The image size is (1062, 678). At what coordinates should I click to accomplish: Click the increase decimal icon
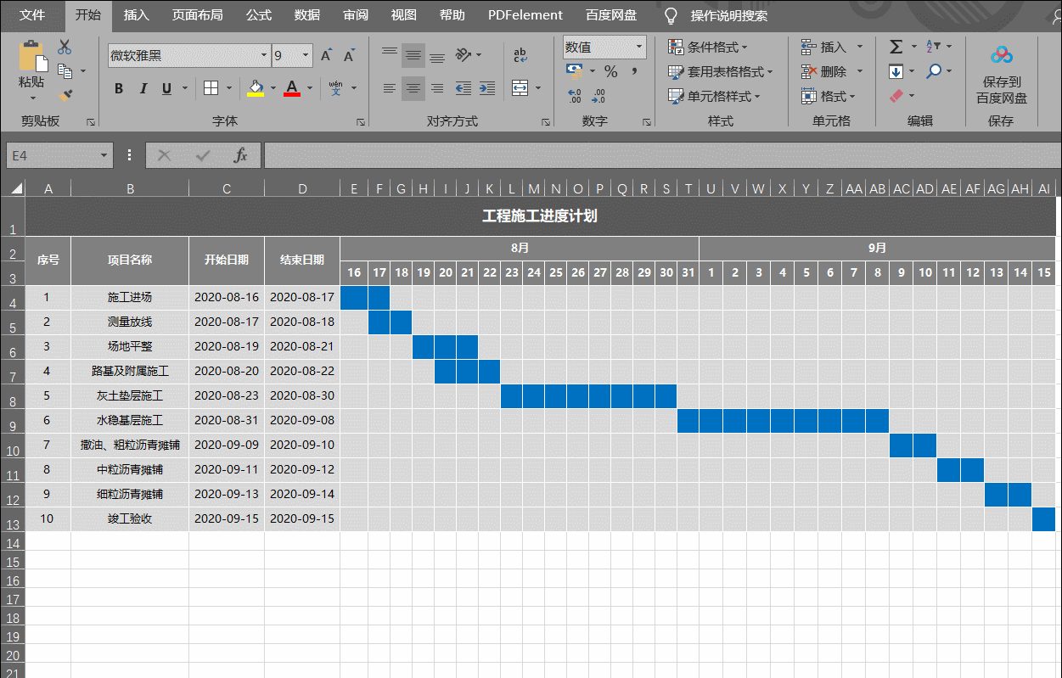[575, 96]
